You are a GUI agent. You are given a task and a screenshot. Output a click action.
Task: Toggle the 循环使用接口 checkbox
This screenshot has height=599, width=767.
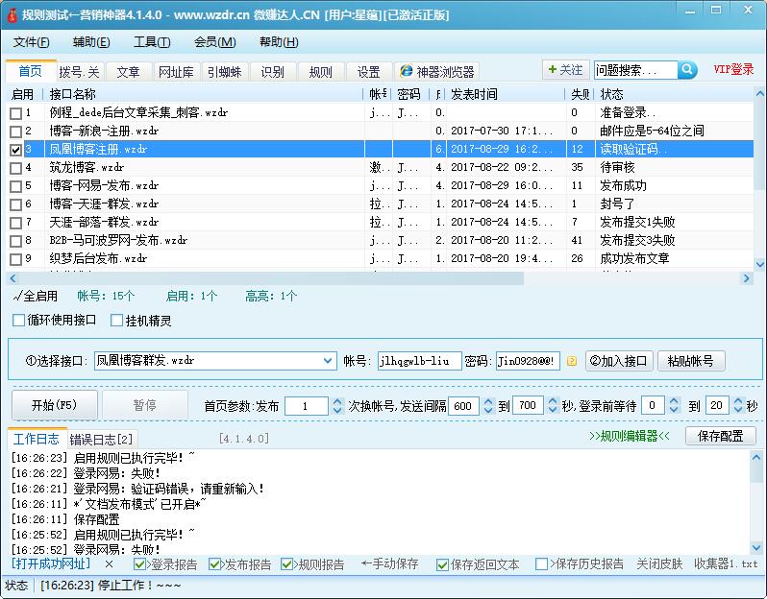18,321
